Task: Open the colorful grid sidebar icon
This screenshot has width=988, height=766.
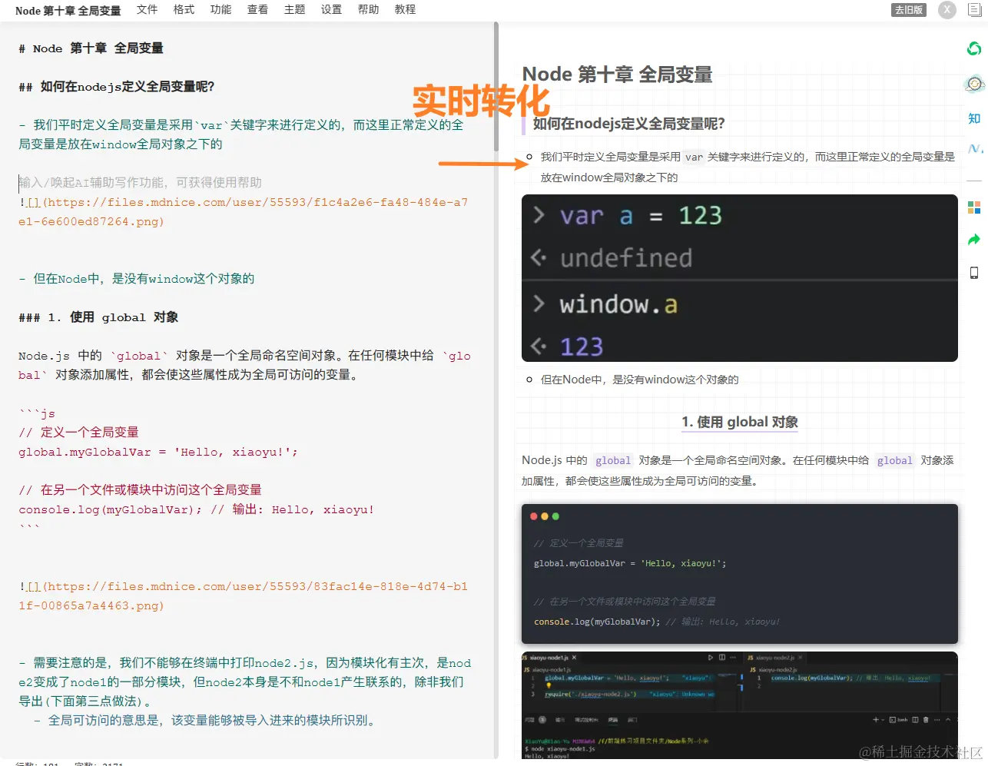Action: (x=974, y=207)
